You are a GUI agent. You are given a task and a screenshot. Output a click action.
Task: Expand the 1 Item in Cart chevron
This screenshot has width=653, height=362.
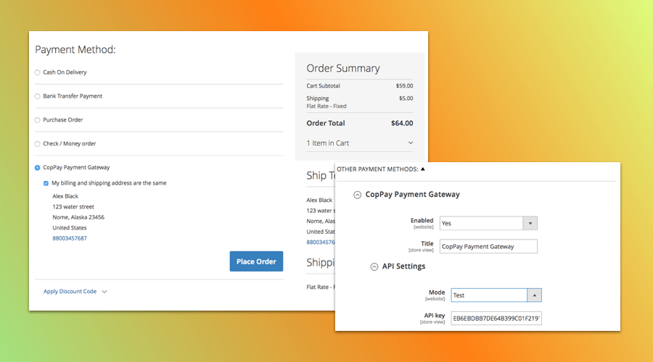tap(411, 143)
